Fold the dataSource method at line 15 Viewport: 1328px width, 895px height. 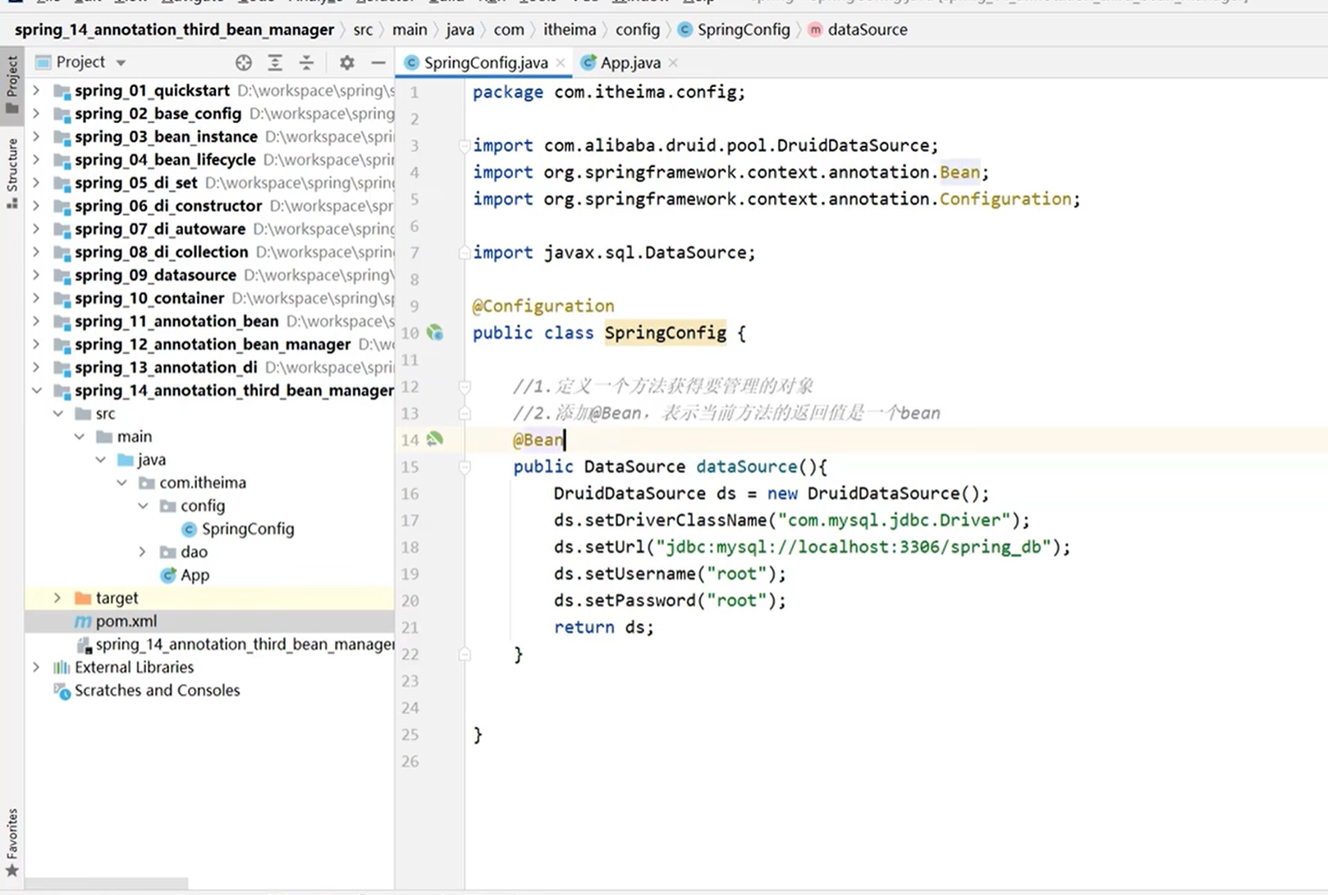pyautogui.click(x=465, y=467)
